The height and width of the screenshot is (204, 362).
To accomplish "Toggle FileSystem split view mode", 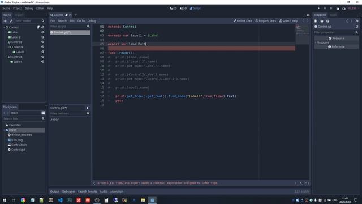I will click(x=43, y=113).
